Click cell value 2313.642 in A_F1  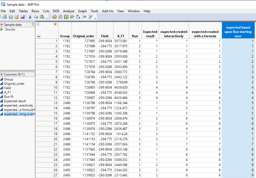[x=121, y=175]
